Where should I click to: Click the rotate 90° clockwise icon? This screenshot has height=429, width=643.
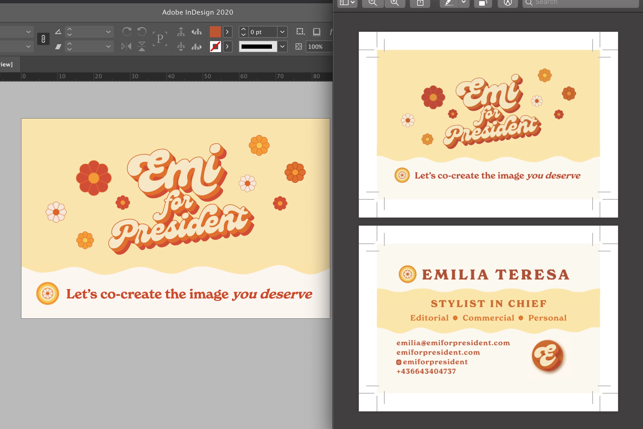tap(127, 32)
